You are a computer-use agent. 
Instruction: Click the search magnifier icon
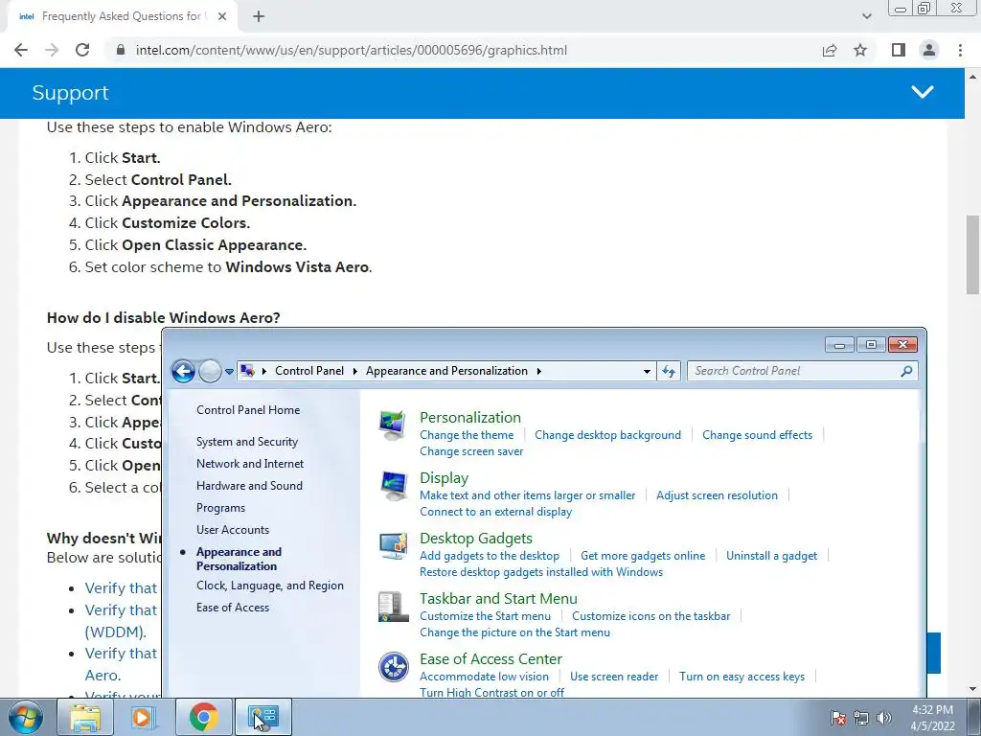906,371
